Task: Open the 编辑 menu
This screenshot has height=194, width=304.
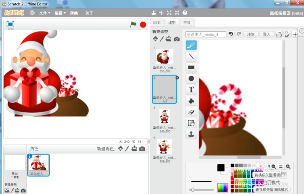Action: [60, 13]
